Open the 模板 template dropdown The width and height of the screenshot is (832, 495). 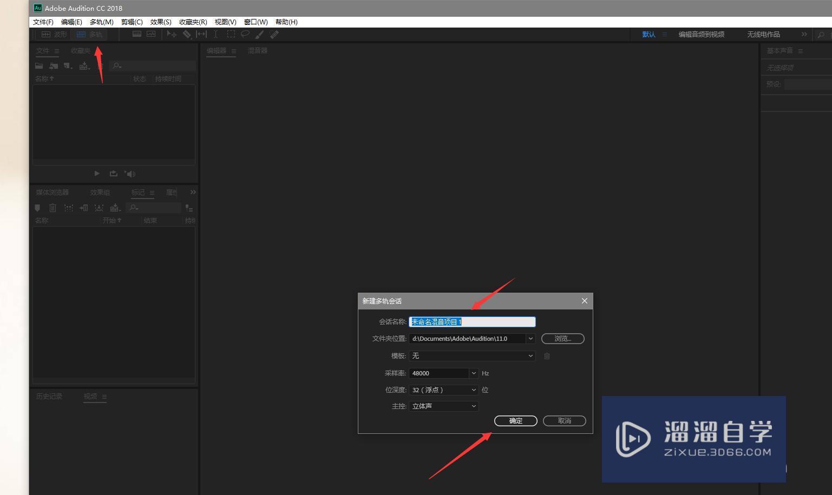(472, 356)
